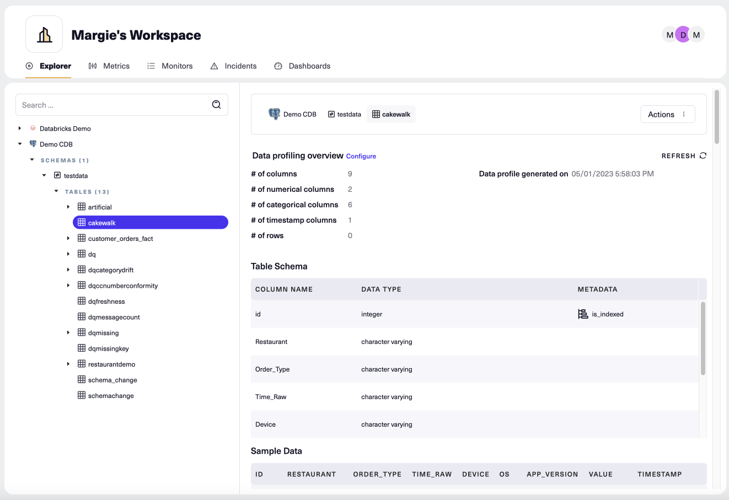The height and width of the screenshot is (500, 729).
Task: Expand the artificial table node
Action: (68, 207)
